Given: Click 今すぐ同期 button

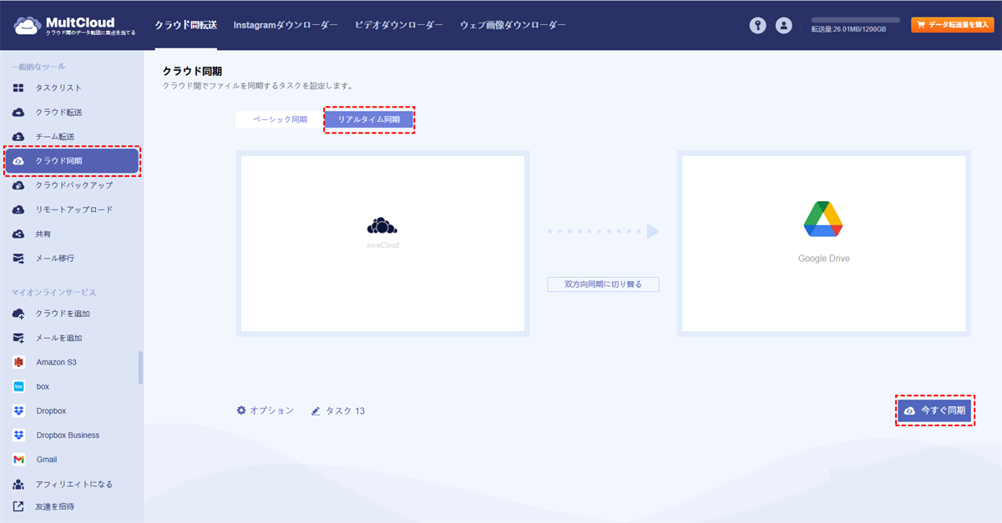Looking at the screenshot, I should tap(935, 410).
